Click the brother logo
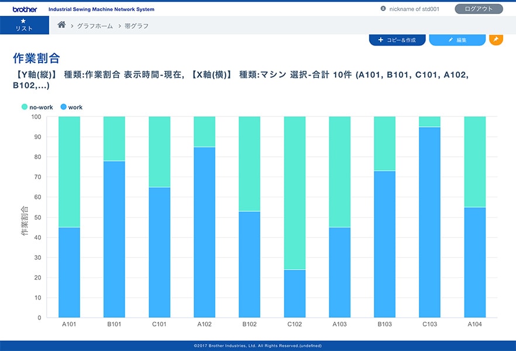The image size is (516, 351). click(x=25, y=9)
